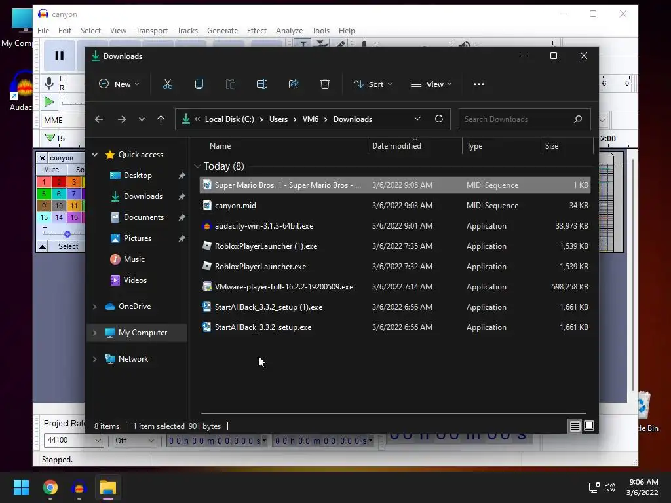
Task: Open Audacity Analyze menu
Action: pyautogui.click(x=289, y=31)
